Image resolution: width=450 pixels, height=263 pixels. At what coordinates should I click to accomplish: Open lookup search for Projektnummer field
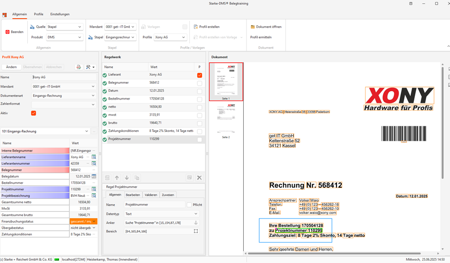click(94, 189)
